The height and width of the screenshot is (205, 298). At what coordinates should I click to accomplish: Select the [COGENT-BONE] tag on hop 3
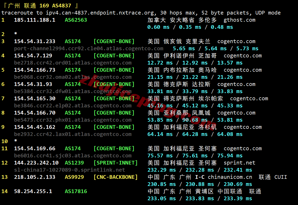coord(114,41)
